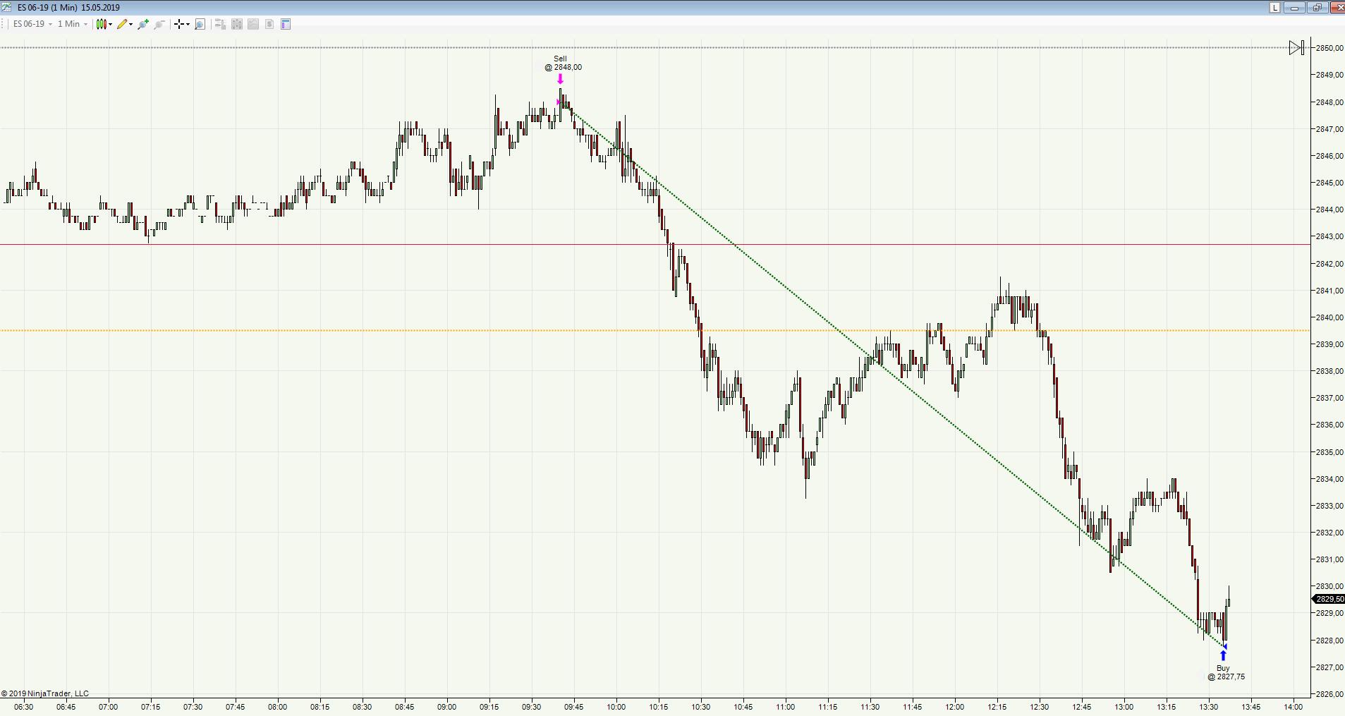Toggle the chart trader panel icon
The height and width of the screenshot is (716, 1345).
(220, 24)
